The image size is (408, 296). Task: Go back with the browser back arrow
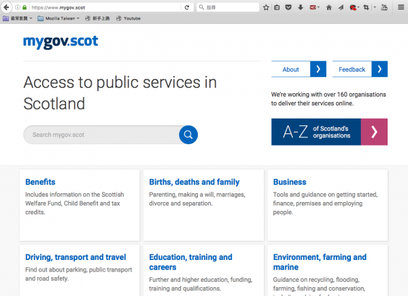pyautogui.click(x=6, y=7)
